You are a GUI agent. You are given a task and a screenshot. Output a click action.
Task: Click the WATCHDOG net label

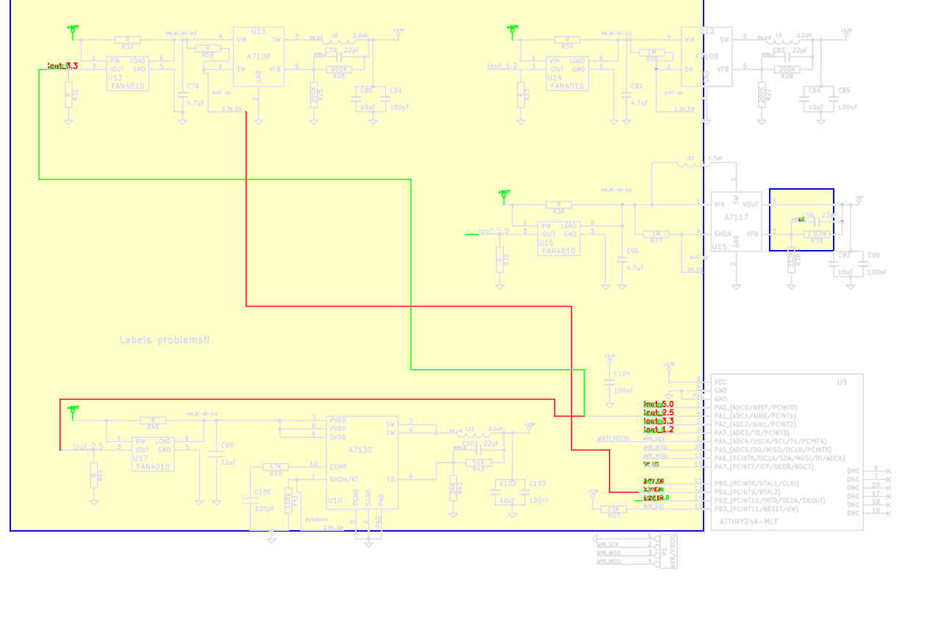[x=614, y=439]
